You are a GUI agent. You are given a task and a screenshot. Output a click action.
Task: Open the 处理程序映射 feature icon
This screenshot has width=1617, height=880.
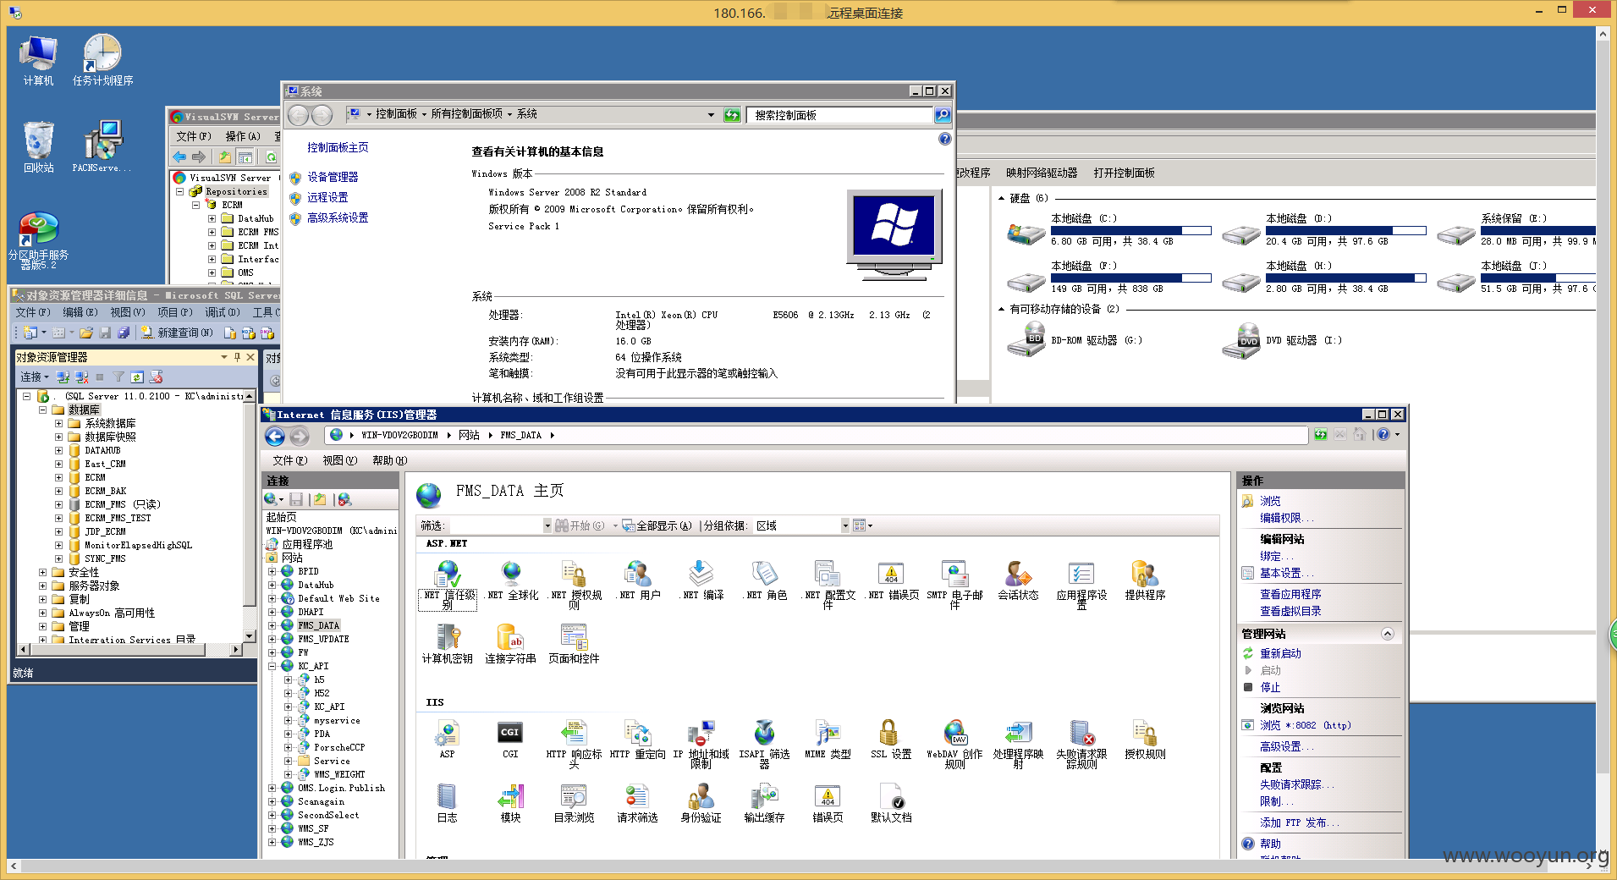tap(1018, 744)
